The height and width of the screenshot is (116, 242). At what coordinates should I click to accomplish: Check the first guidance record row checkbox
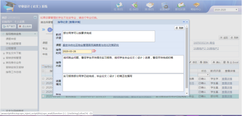(x=43, y=79)
